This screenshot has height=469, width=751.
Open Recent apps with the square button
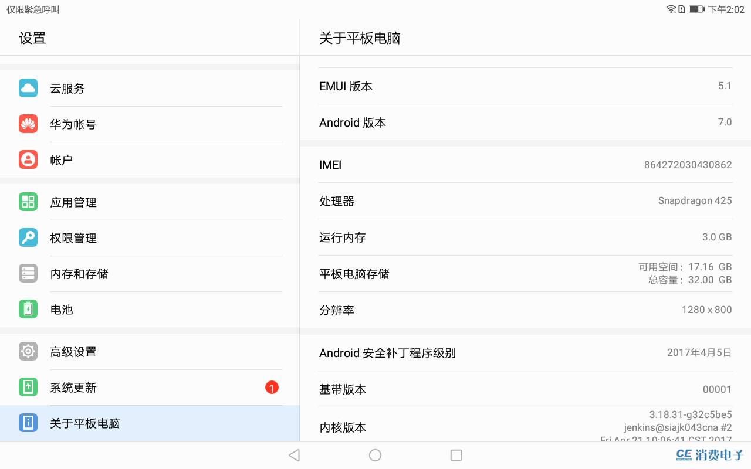(456, 455)
